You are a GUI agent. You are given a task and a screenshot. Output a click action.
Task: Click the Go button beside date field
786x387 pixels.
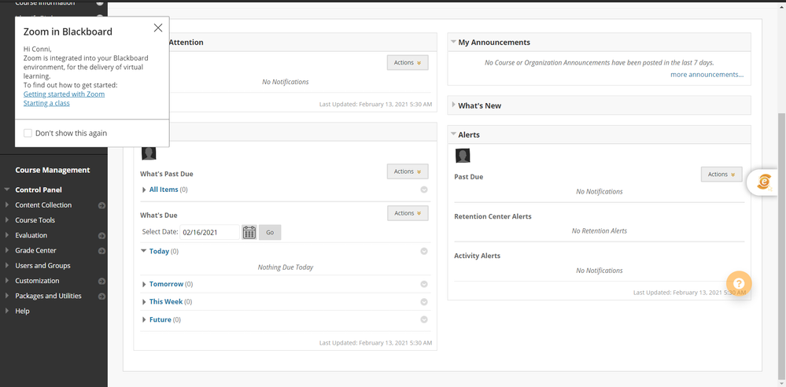coord(270,232)
